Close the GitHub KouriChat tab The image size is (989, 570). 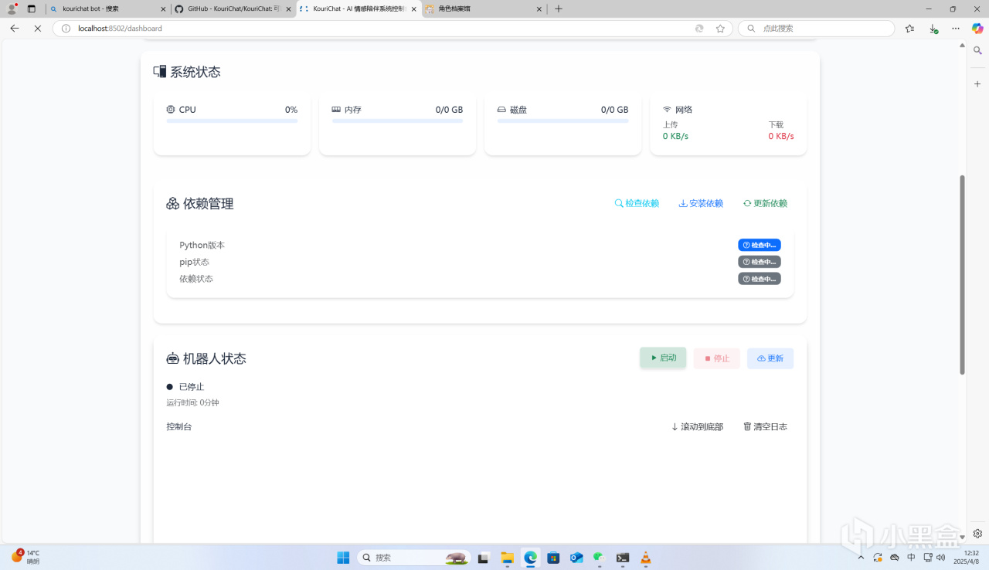[x=287, y=9]
